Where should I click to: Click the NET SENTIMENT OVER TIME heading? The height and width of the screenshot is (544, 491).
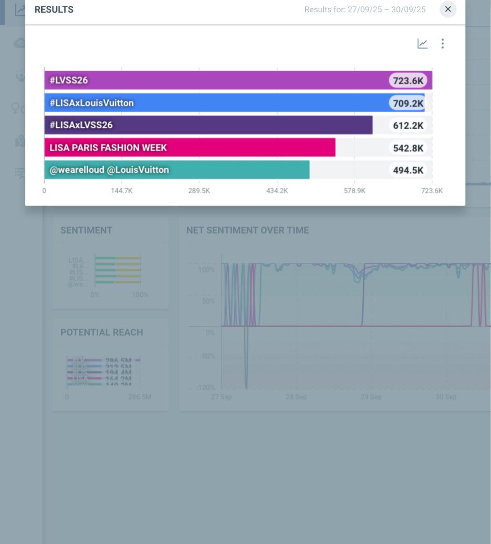tap(248, 230)
